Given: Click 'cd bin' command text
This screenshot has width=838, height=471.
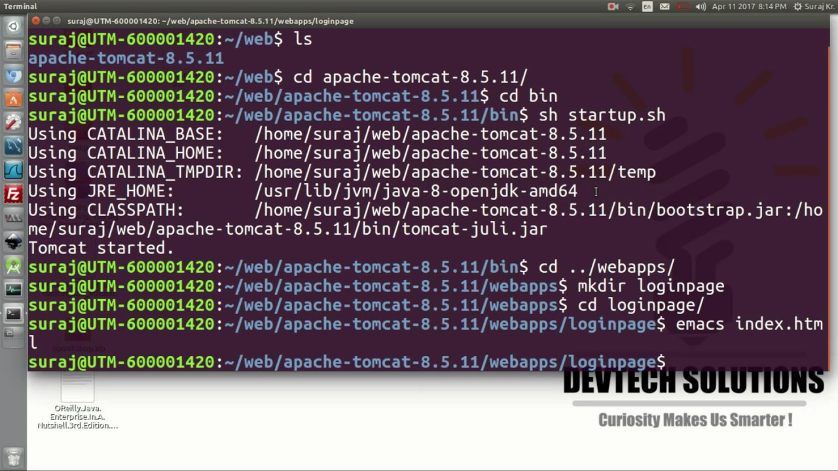Looking at the screenshot, I should [x=528, y=96].
